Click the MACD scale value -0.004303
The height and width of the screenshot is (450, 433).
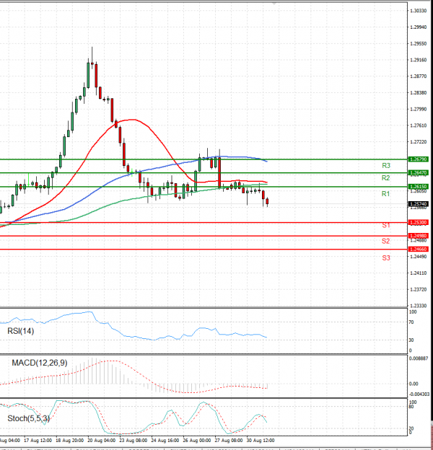pos(419,394)
